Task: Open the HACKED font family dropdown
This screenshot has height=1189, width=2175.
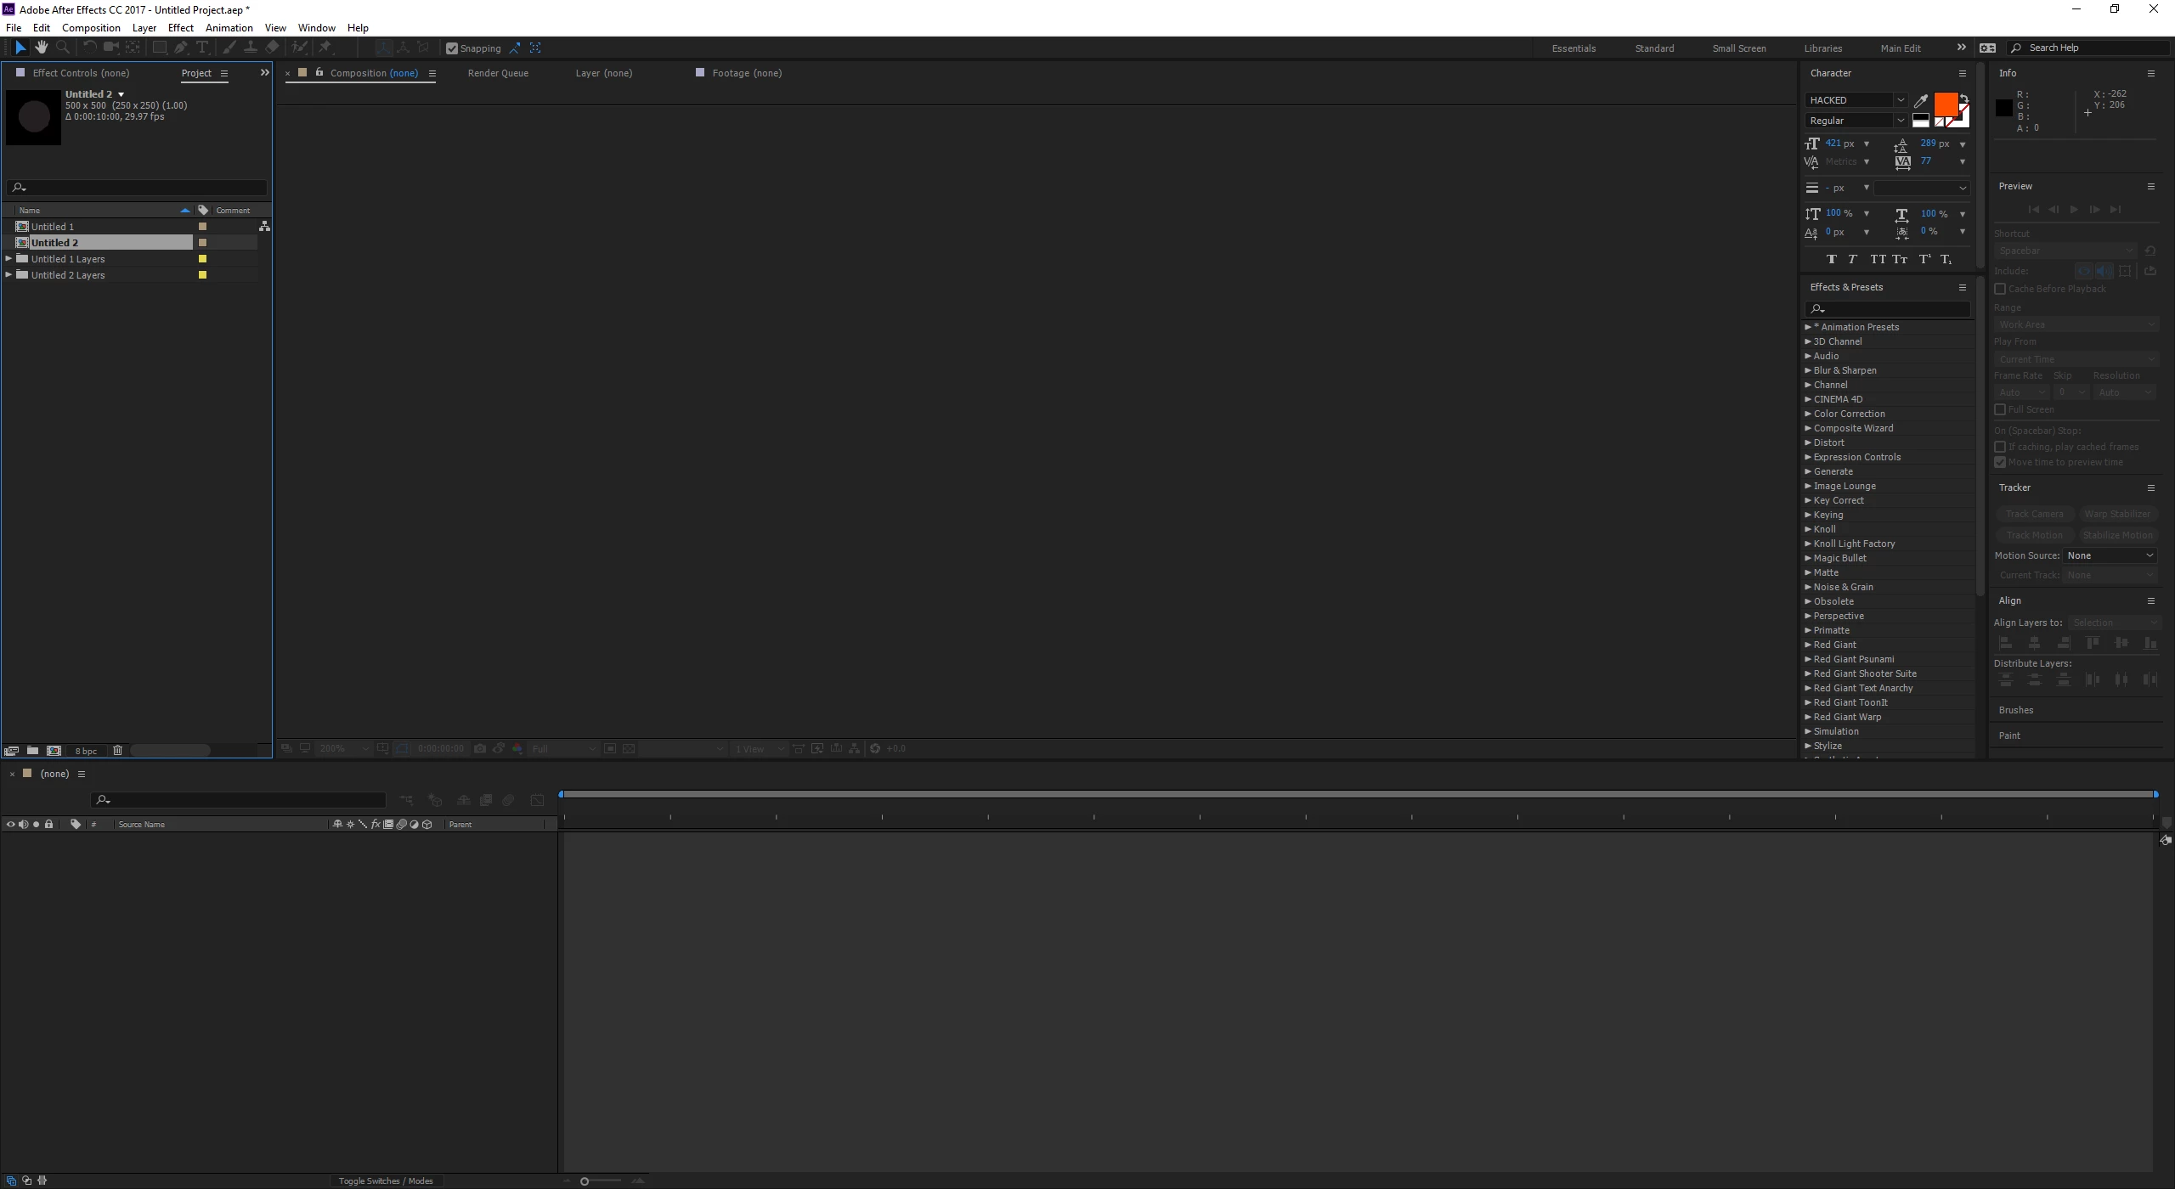Action: [x=1901, y=100]
